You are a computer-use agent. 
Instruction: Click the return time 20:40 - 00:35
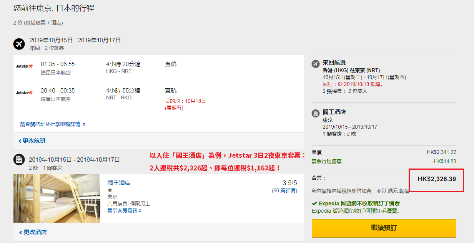pyautogui.click(x=58, y=91)
